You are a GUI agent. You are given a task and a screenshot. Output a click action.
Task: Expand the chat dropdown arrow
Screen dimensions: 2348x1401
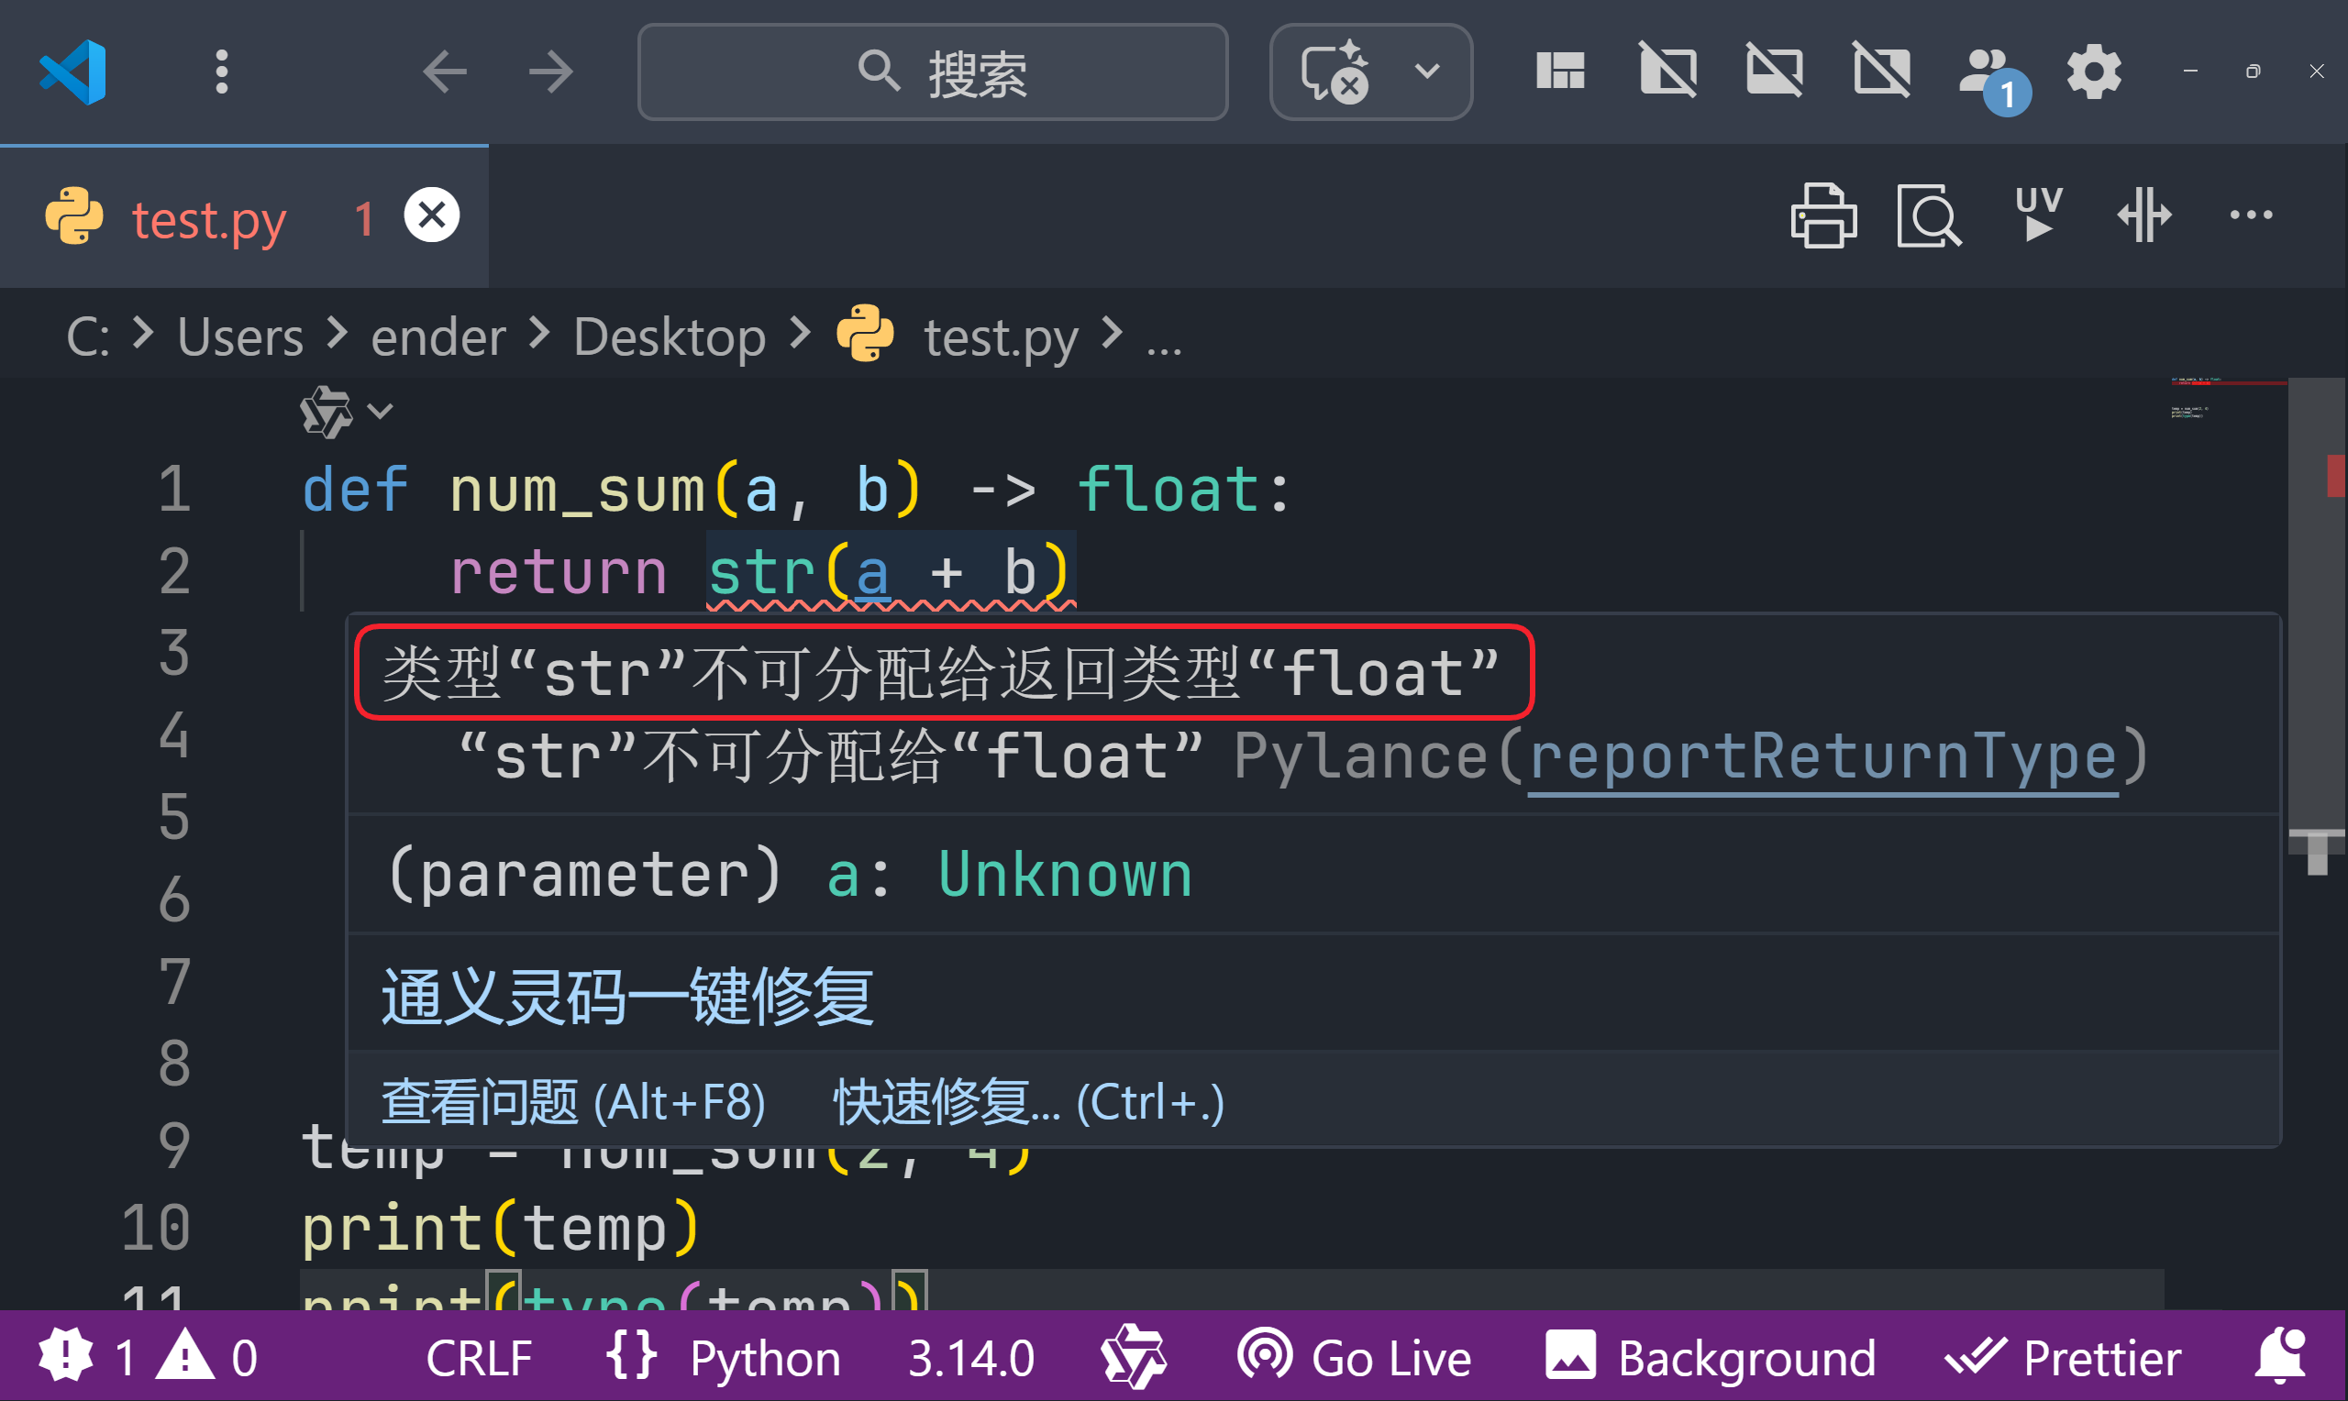[x=1426, y=71]
